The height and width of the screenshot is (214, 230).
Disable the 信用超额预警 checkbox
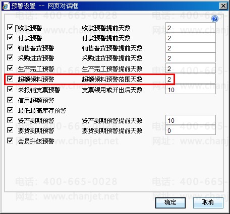click(x=10, y=100)
